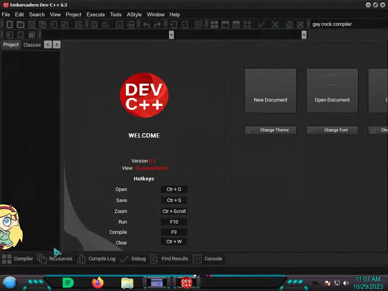Open the Execute menu

point(96,15)
